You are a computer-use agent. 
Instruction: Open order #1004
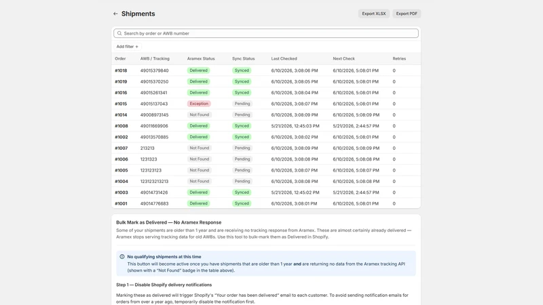[121, 181]
